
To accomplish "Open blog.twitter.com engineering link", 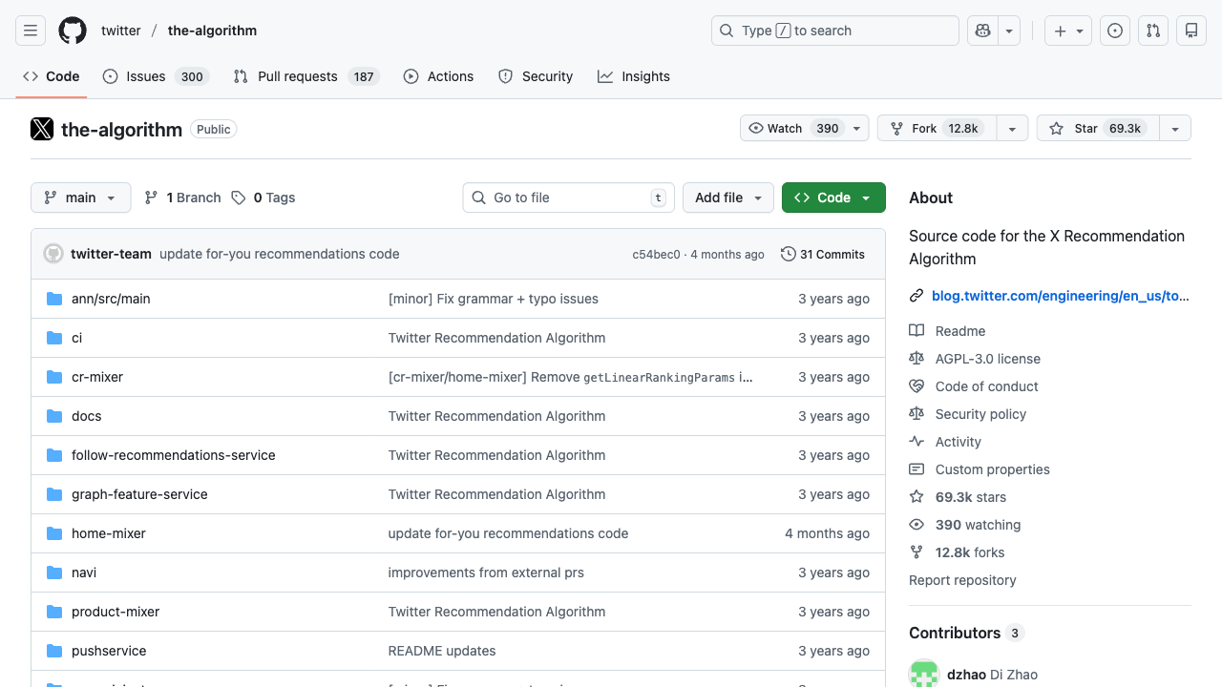I will point(1060,296).
